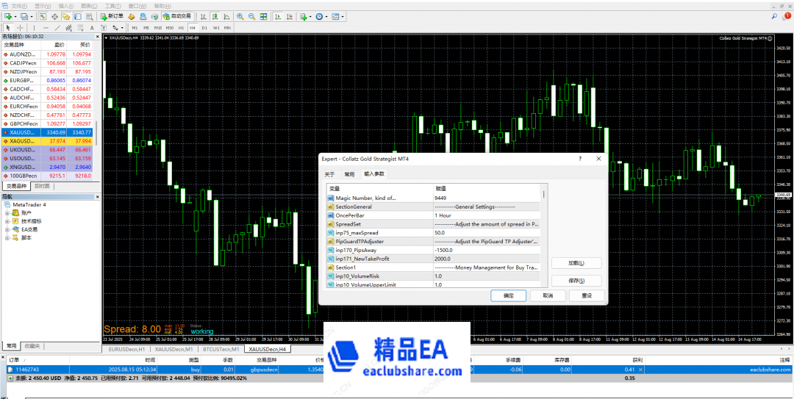Image resolution: width=794 pixels, height=399 pixels.
Task: Select the text label 'A' drawing tool
Action: coord(90,28)
